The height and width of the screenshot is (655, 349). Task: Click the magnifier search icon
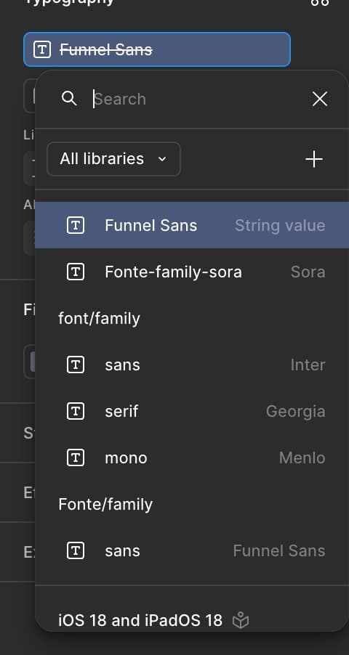tap(69, 99)
